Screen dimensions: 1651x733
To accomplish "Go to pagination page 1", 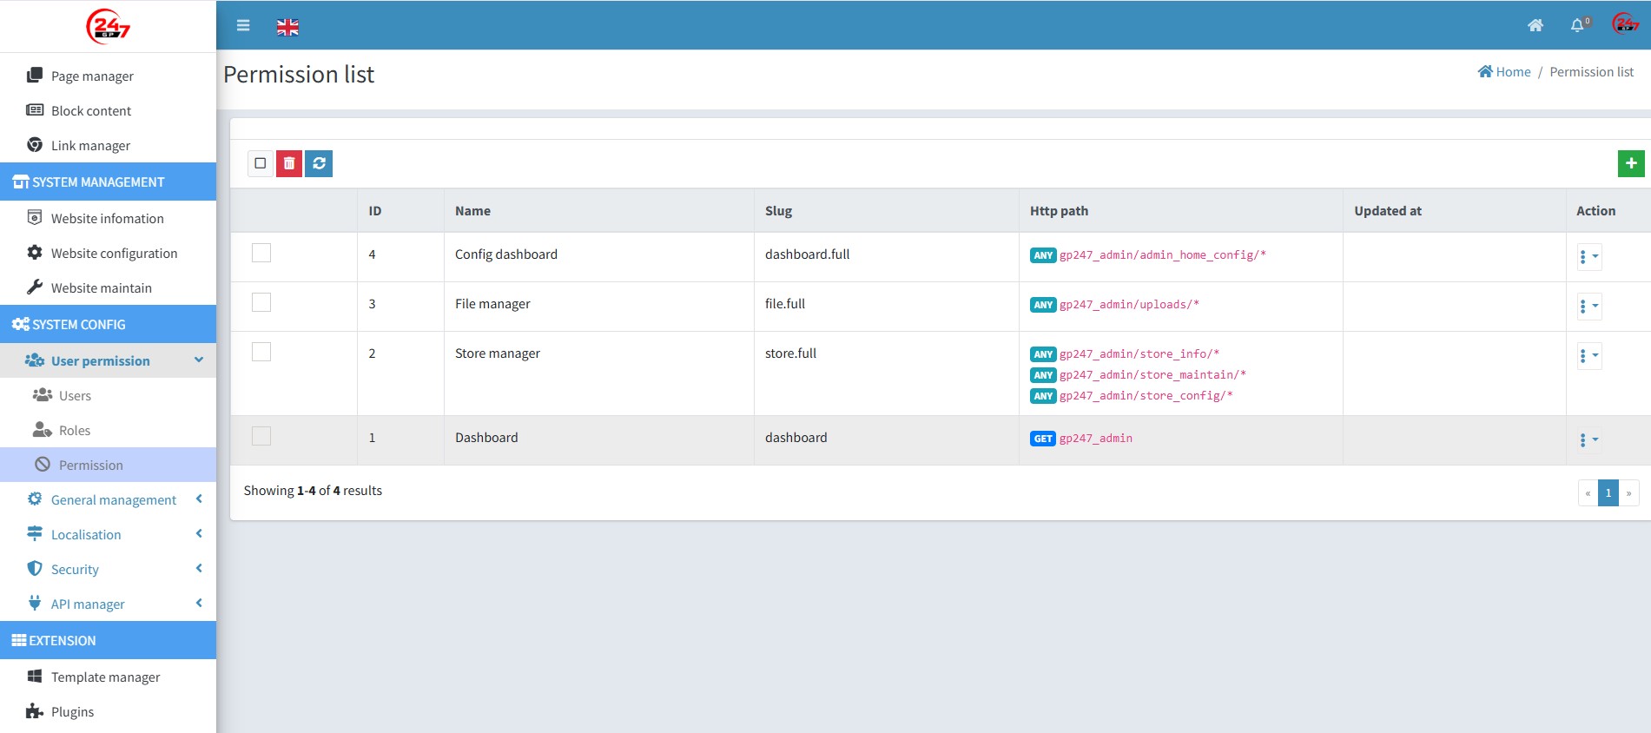I will [1608, 492].
